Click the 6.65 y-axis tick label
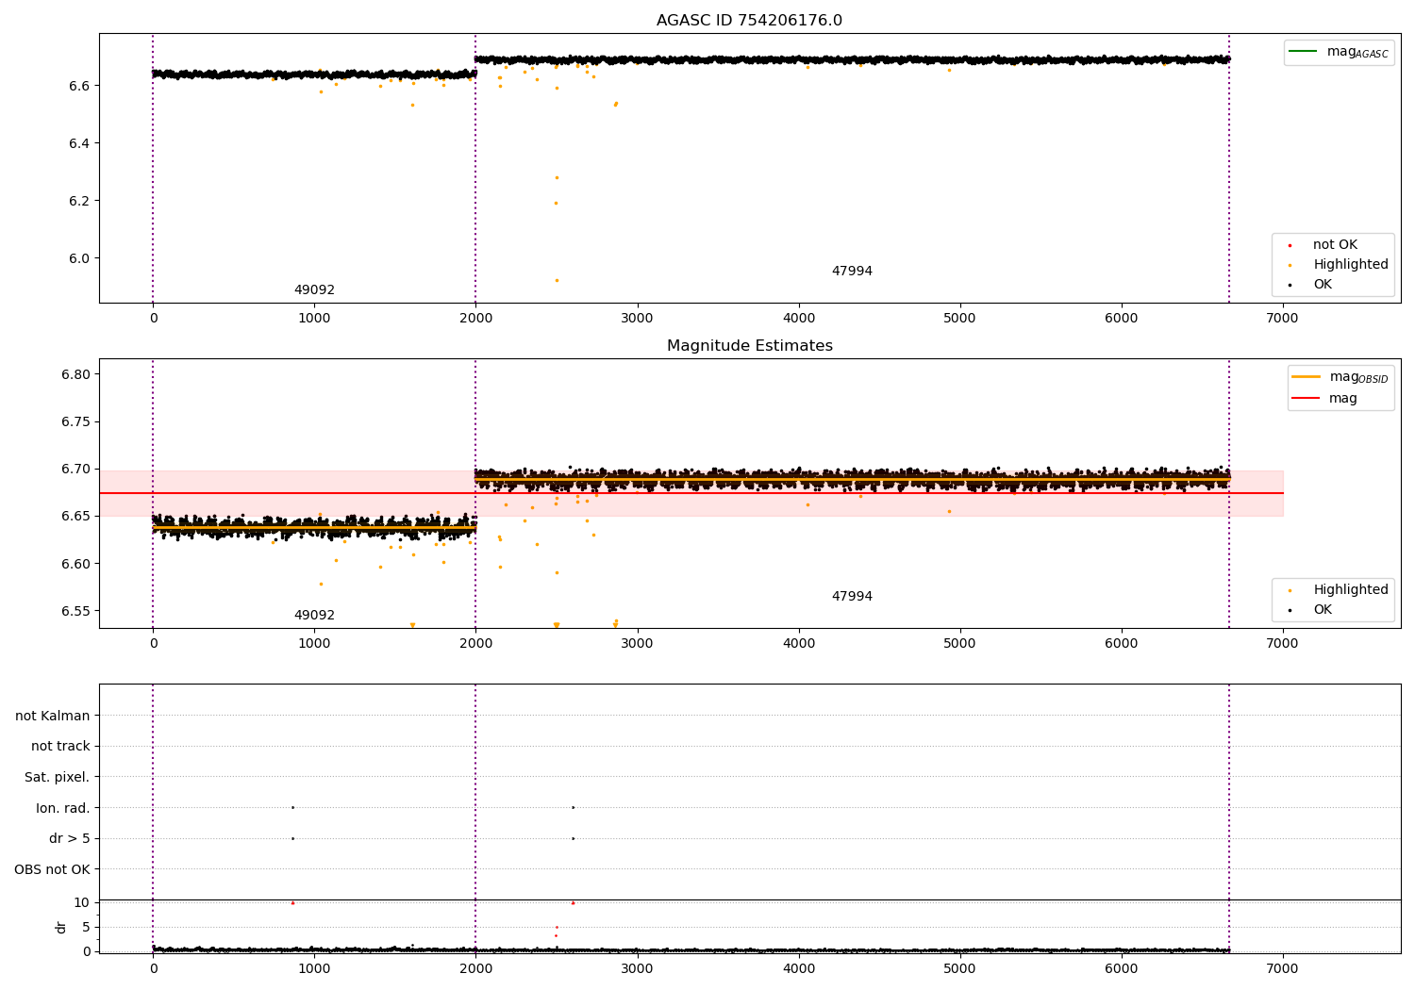 (x=75, y=516)
